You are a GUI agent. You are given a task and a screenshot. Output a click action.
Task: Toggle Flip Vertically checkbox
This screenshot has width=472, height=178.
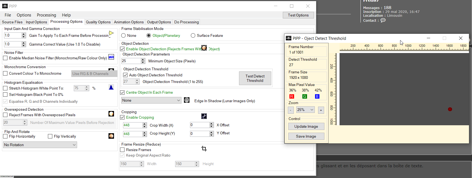(x=50, y=136)
